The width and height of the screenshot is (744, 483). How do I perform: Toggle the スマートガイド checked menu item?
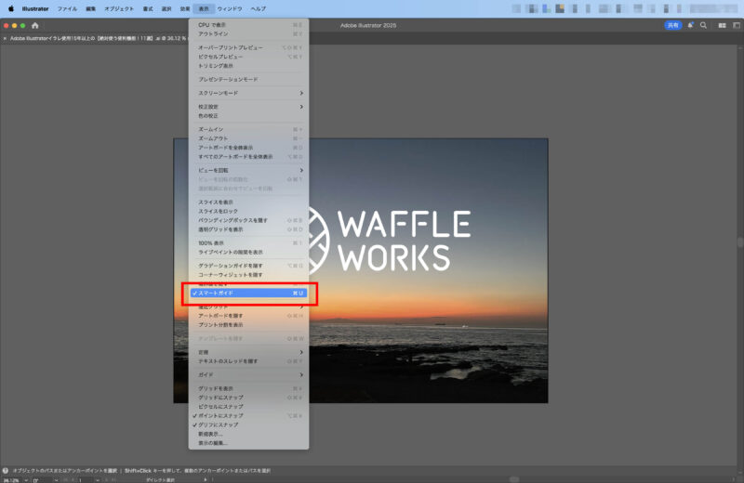(x=249, y=293)
